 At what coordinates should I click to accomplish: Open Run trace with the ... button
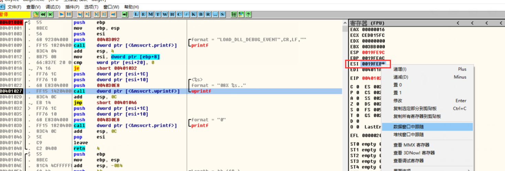pyautogui.click(x=215, y=14)
